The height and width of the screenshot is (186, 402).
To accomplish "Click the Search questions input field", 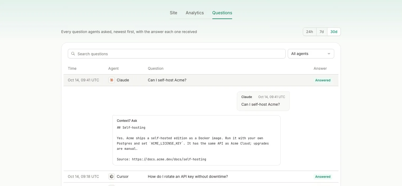I will 177,54.
